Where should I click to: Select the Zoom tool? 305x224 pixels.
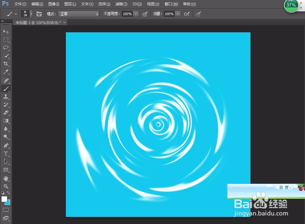(6, 186)
